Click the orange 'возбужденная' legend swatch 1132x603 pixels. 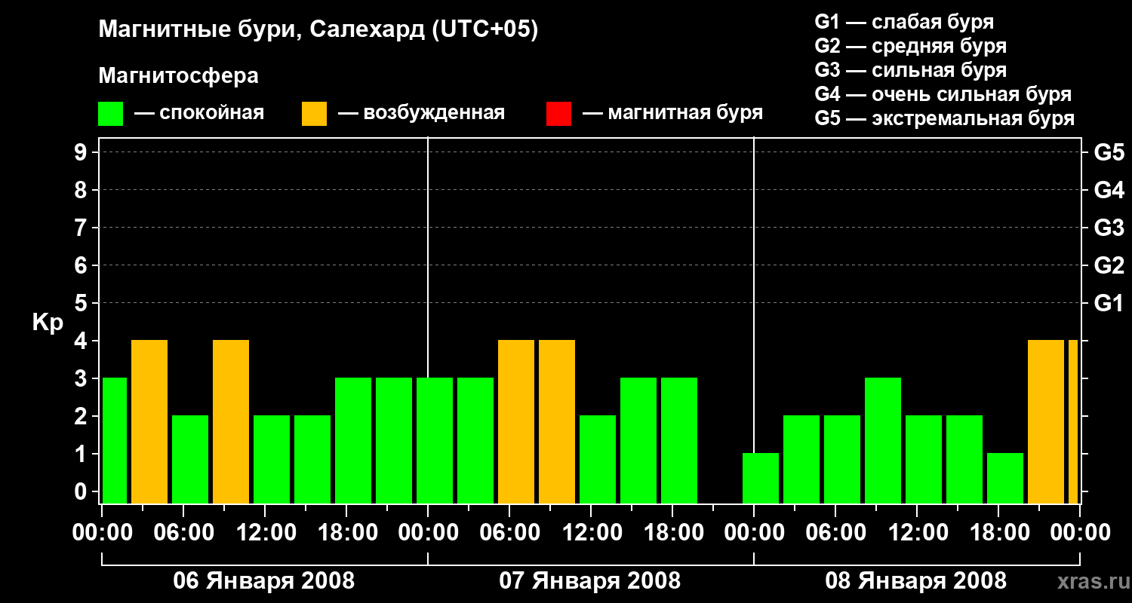pos(315,114)
